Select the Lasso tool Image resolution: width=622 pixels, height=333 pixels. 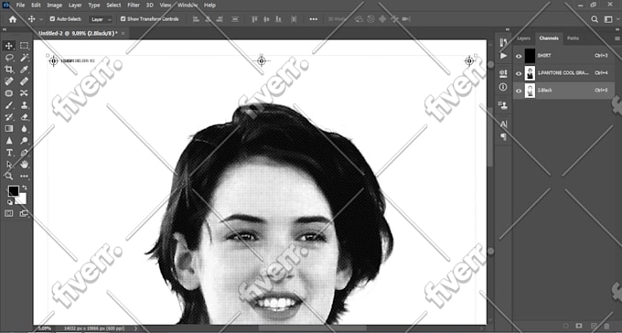coord(9,58)
